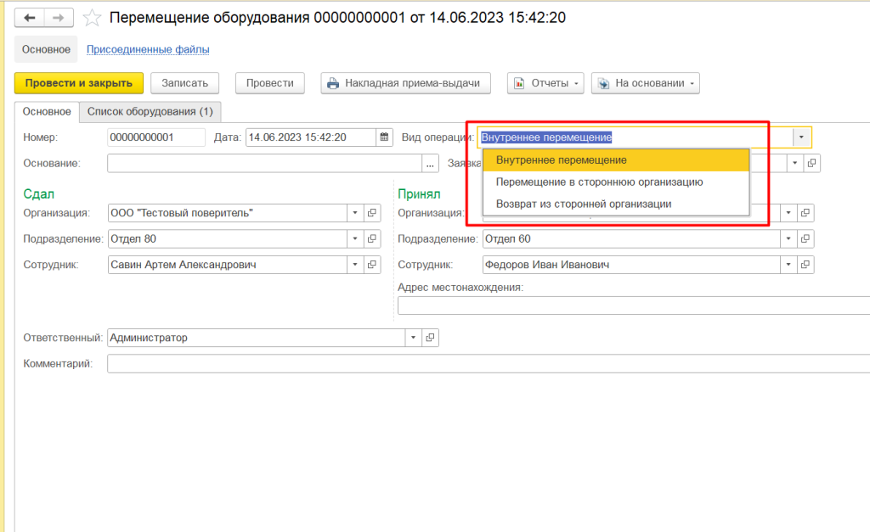Click Провести и закрыть
Image resolution: width=870 pixels, height=532 pixels.
[x=79, y=83]
